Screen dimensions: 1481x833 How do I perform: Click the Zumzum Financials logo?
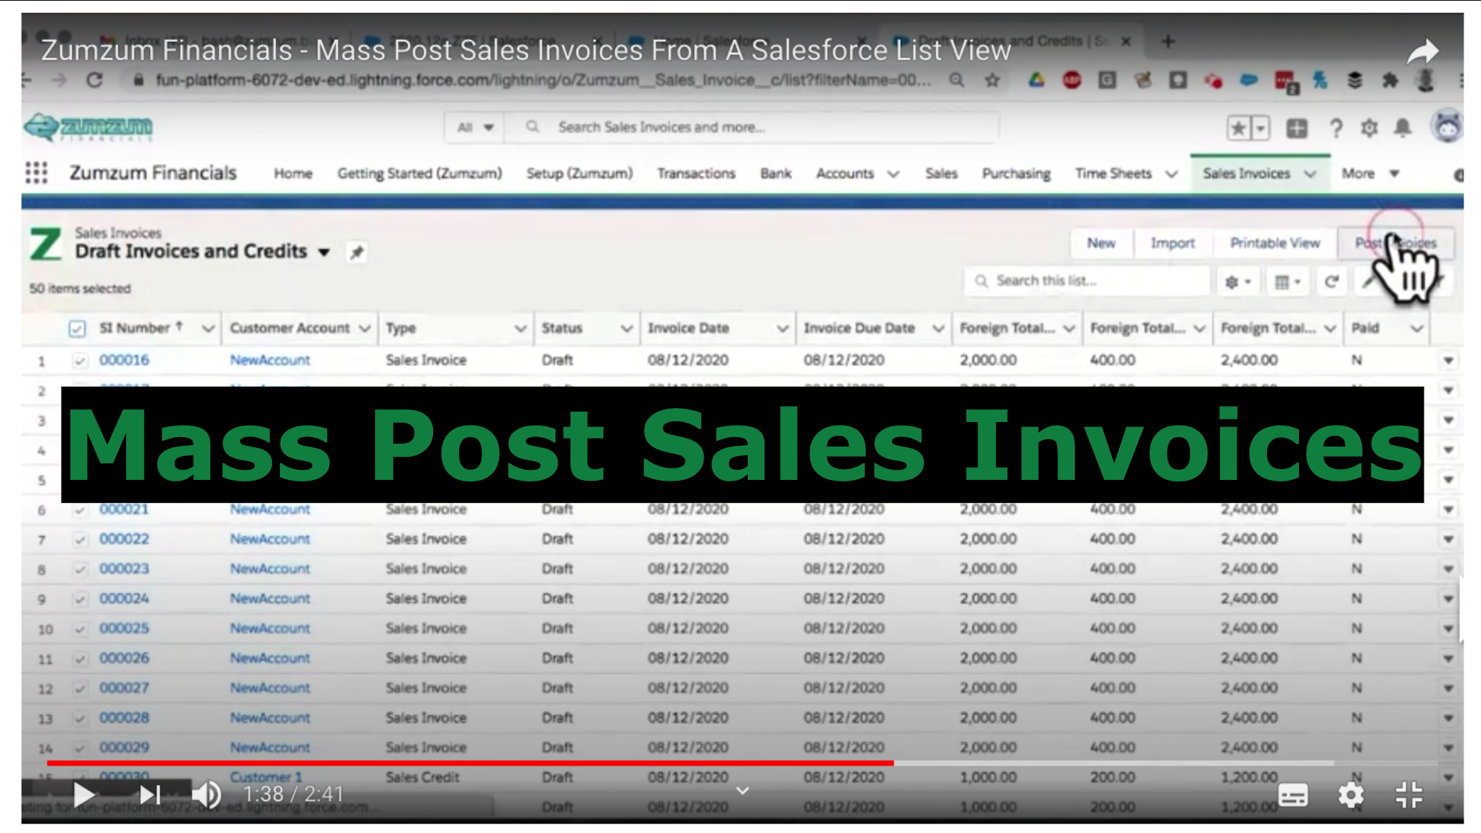[88, 128]
